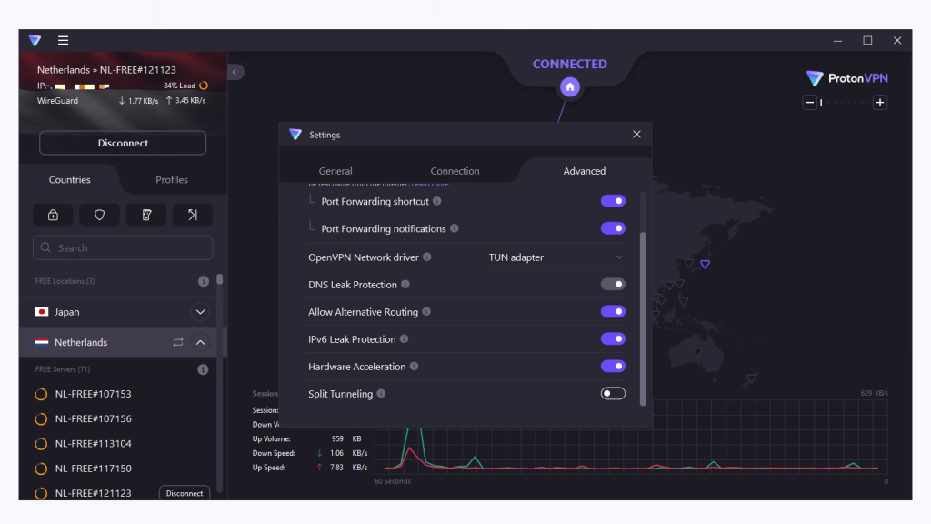Collapse the sidebar with arrow
The height and width of the screenshot is (524, 931).
click(x=235, y=72)
